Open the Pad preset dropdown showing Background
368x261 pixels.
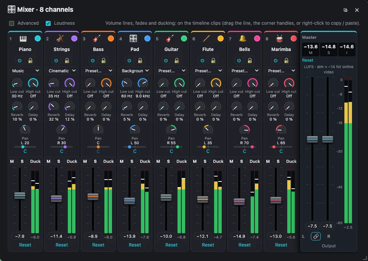[135, 70]
